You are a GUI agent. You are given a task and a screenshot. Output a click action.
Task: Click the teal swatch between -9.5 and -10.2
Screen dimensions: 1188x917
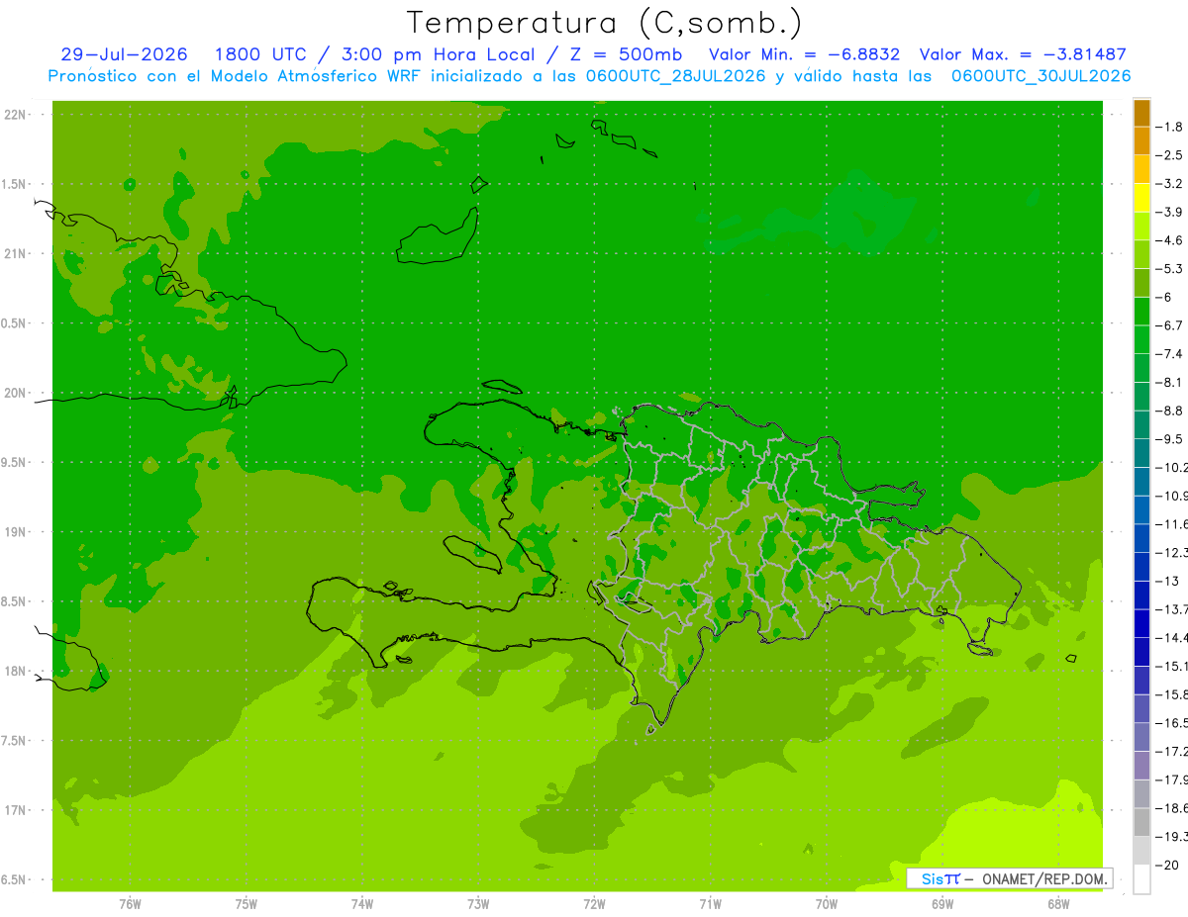(1141, 453)
